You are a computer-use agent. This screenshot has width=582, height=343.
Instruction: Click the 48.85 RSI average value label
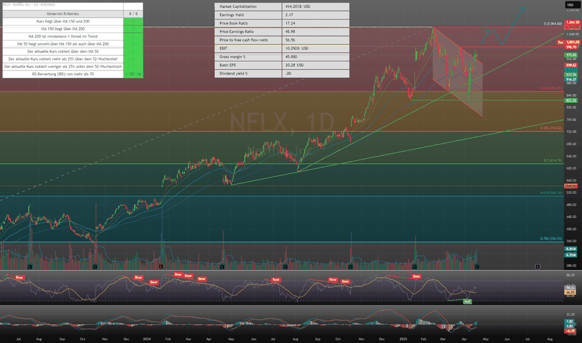click(x=570, y=292)
